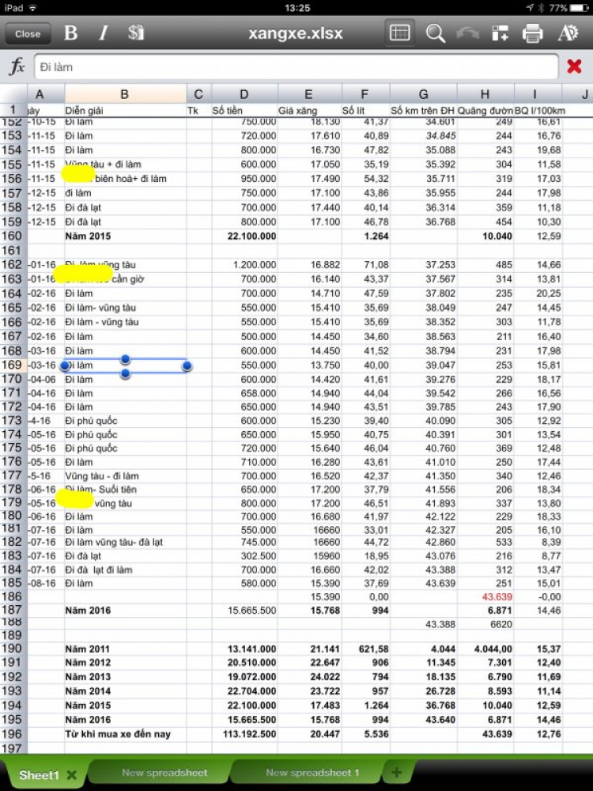This screenshot has height=791, width=593.
Task: Close Sheet1 tab using its X
Action: [72, 775]
